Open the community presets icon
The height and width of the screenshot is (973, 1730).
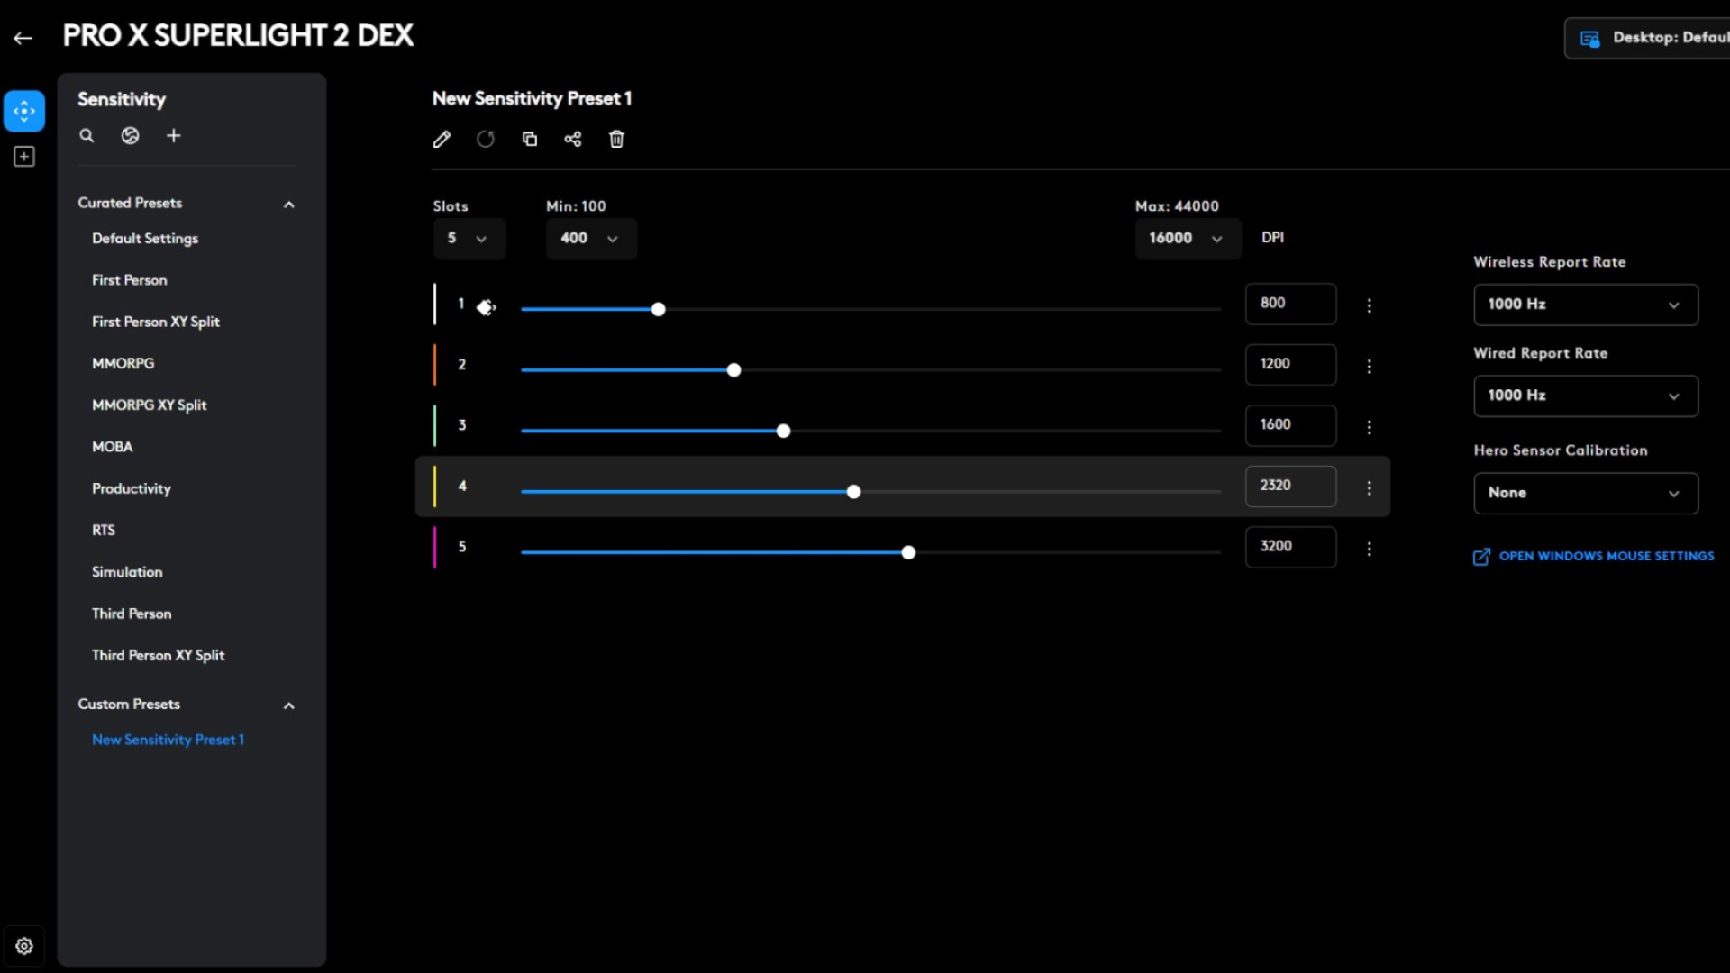click(x=131, y=135)
